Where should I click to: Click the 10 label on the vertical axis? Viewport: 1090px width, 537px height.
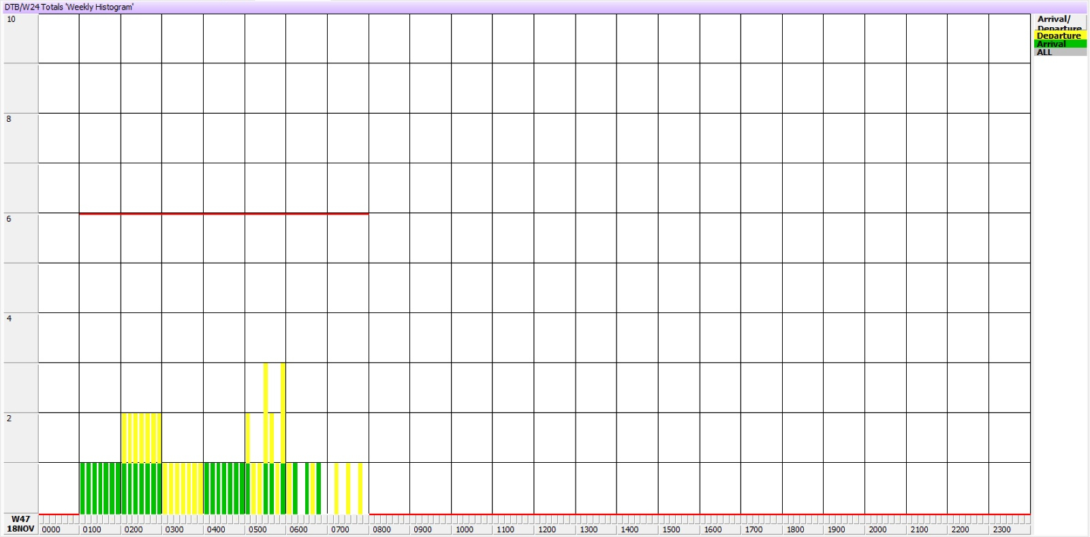tap(11, 19)
